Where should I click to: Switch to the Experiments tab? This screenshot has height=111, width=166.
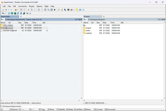(10, 17)
